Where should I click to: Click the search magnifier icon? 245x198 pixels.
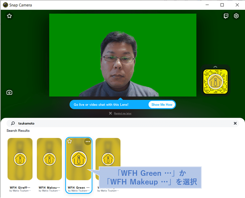pos(13,123)
